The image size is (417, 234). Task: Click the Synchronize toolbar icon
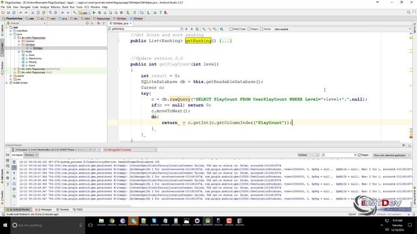pyautogui.click(x=14, y=13)
